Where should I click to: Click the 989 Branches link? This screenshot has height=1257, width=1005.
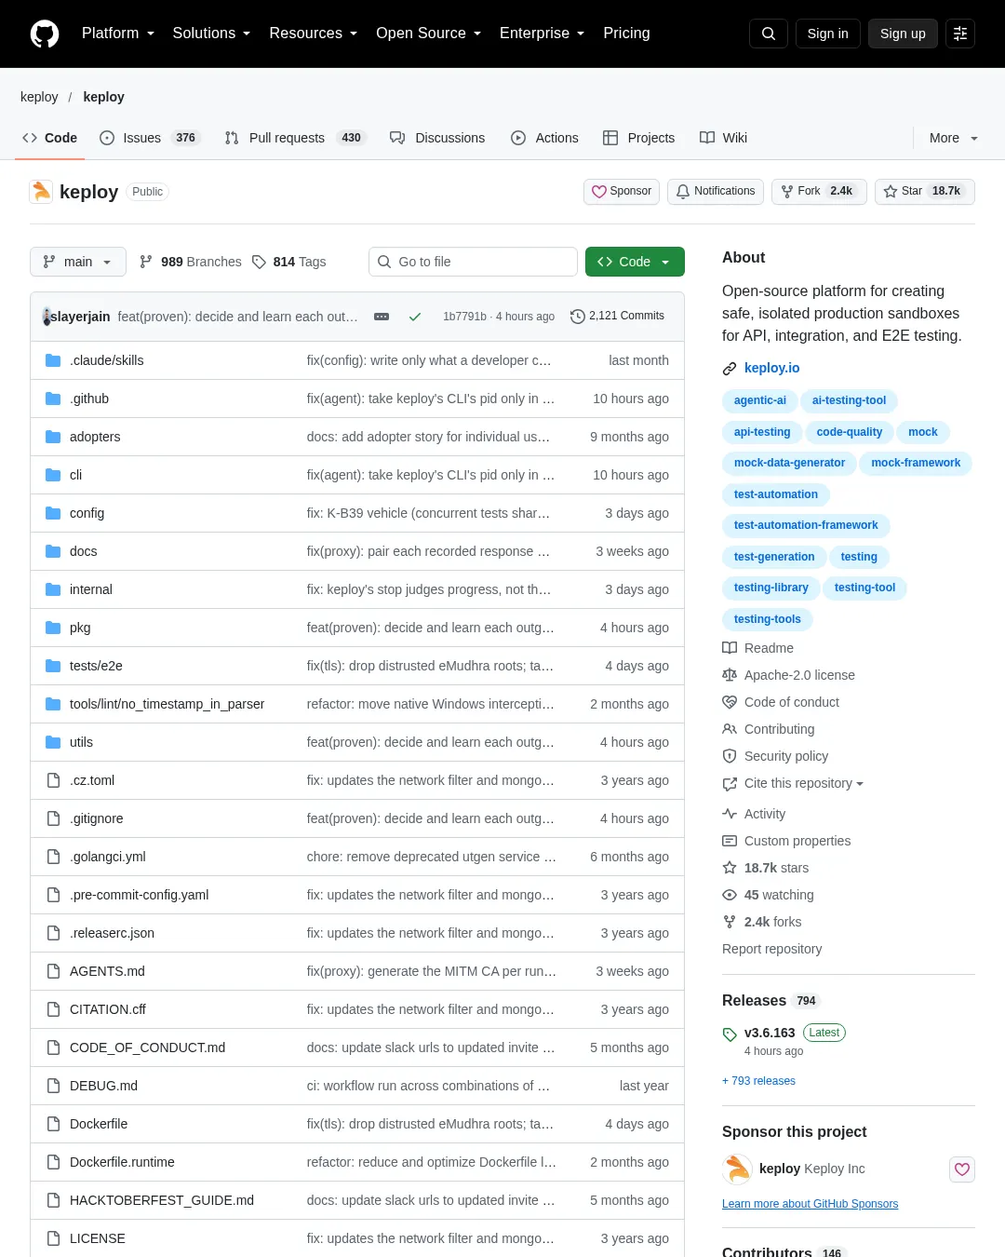coord(190,262)
